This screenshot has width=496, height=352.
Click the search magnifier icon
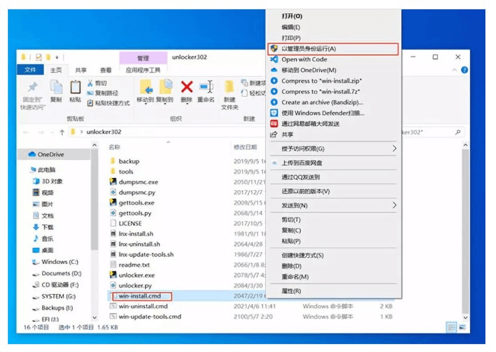[458, 132]
